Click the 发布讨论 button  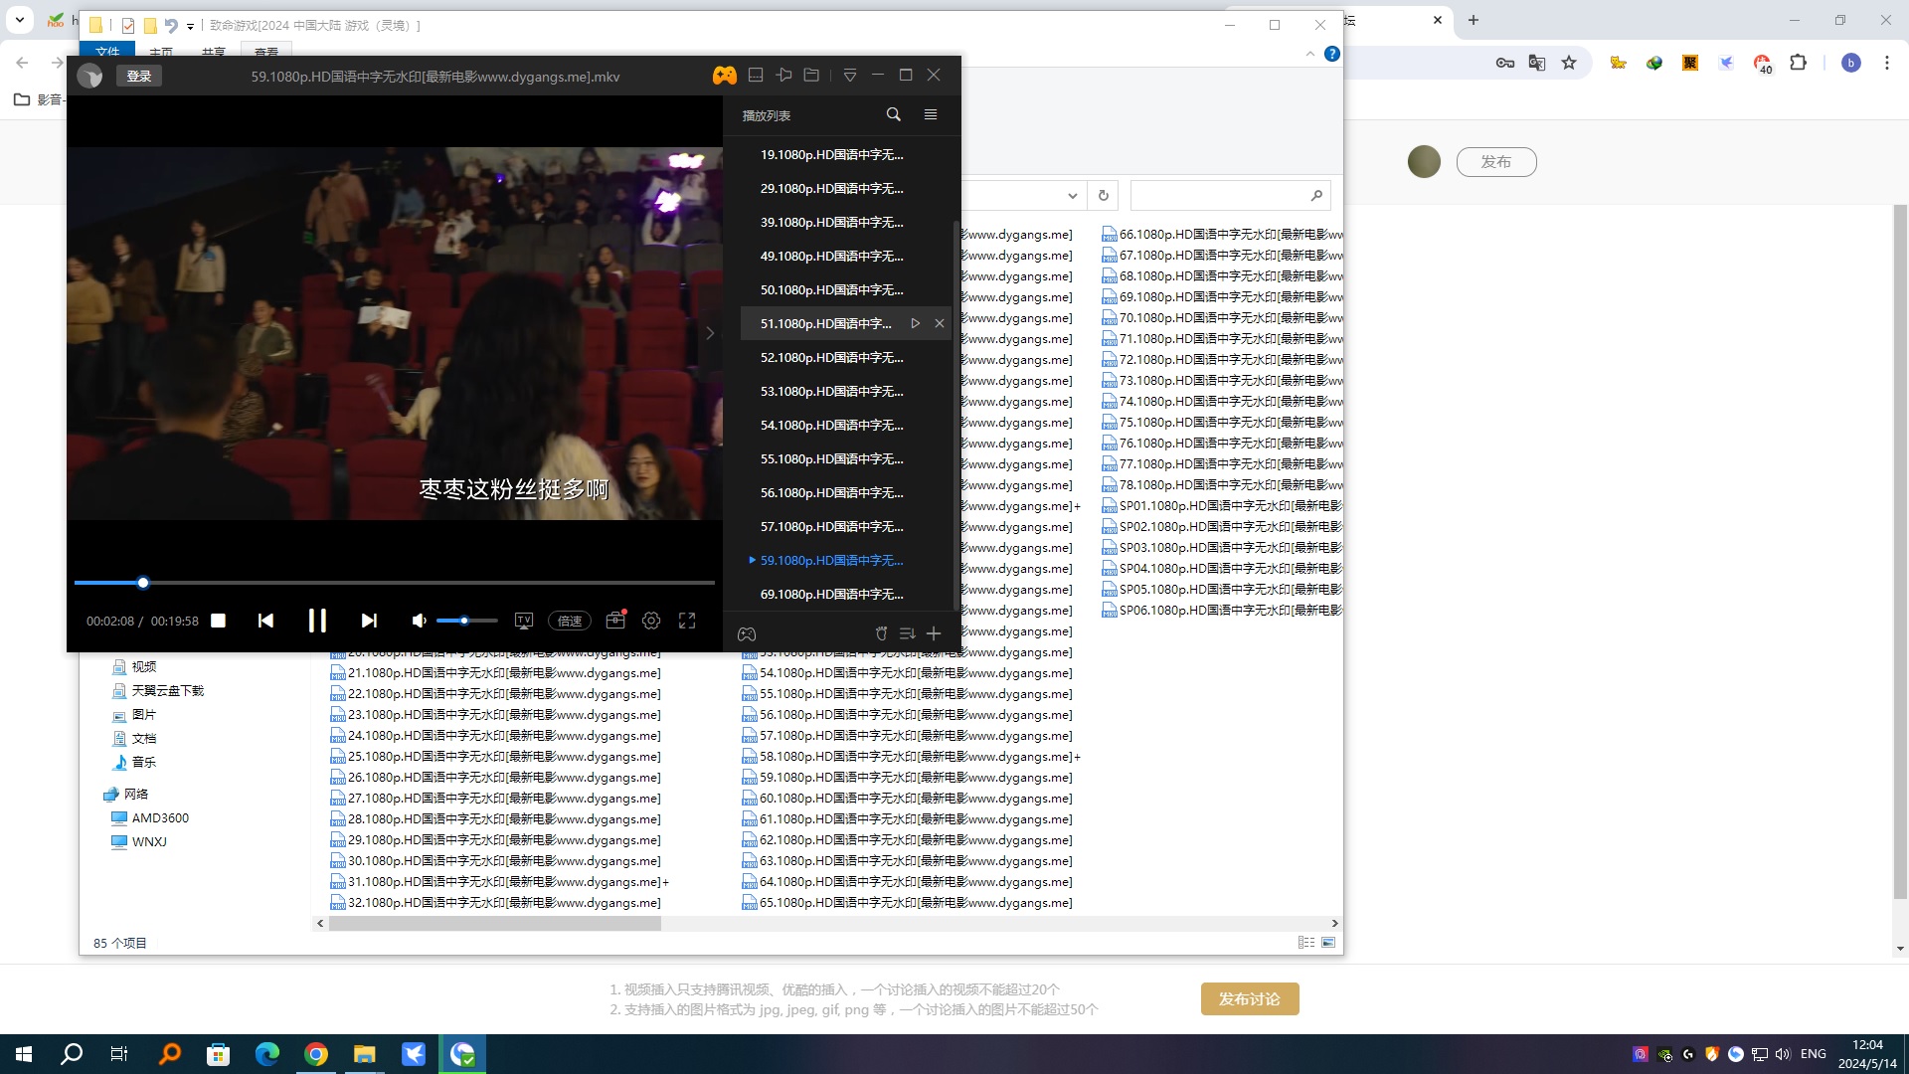(1249, 998)
